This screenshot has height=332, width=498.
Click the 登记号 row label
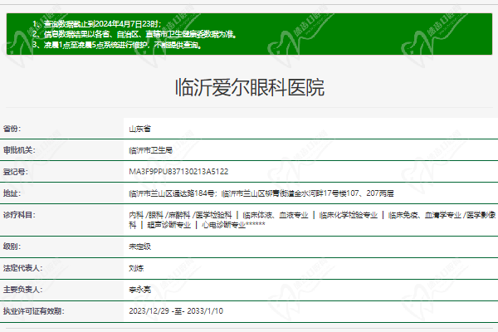coord(15,172)
